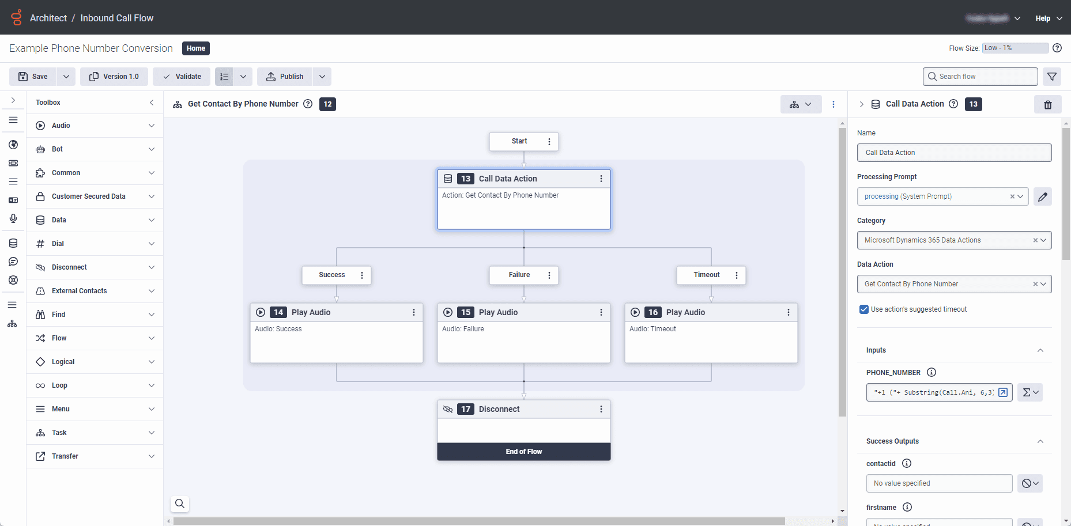Image resolution: width=1071 pixels, height=526 pixels.
Task: Click inside the Search flow field
Action: (980, 76)
